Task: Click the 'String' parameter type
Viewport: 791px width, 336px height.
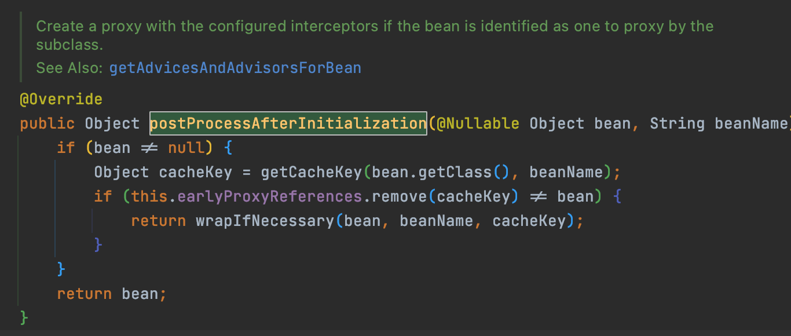Action: click(677, 123)
